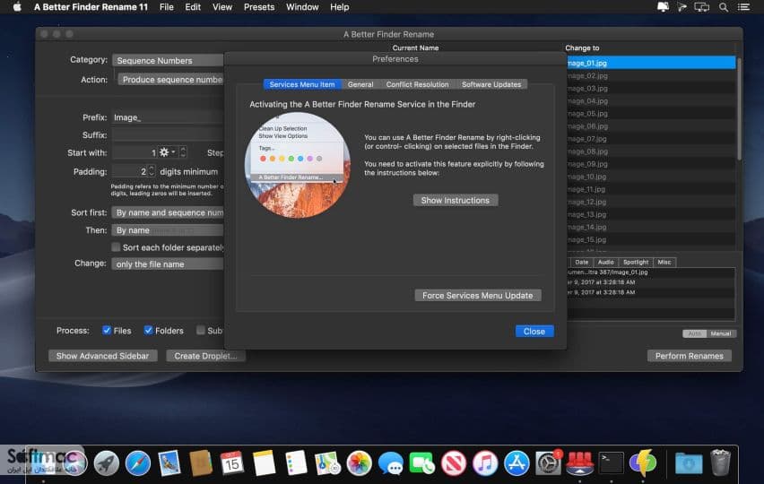764x484 pixels.
Task: Switch to the Software Updates tab
Action: point(491,84)
